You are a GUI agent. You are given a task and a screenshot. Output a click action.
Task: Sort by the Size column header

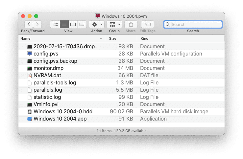121,38
